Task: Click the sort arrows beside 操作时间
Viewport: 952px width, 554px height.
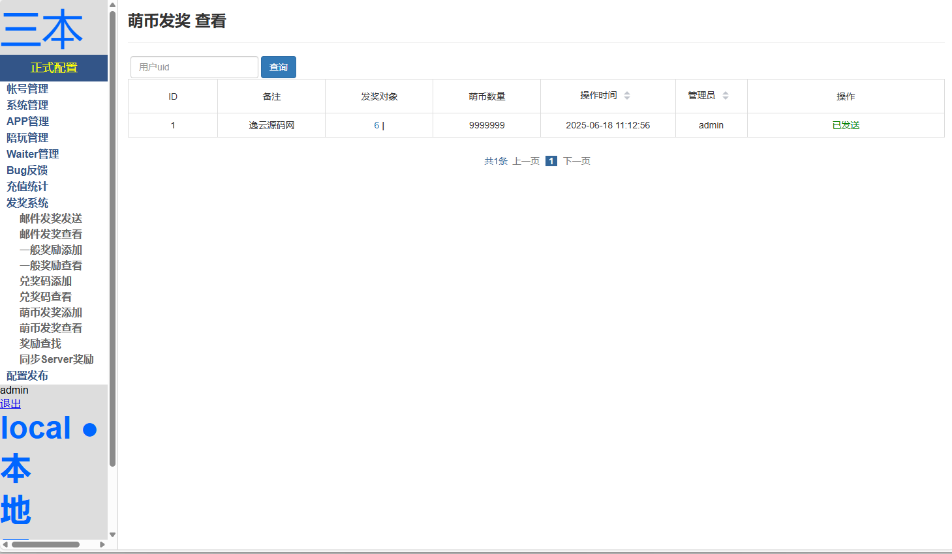Action: click(x=627, y=96)
